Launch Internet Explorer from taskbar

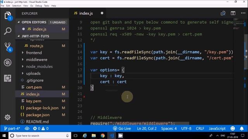coord(84,136)
